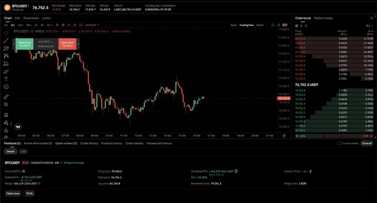Image resolution: width=377 pixels, height=203 pixels.
Task: Open the Amt (BTC) unit dropdown
Action: point(45,41)
